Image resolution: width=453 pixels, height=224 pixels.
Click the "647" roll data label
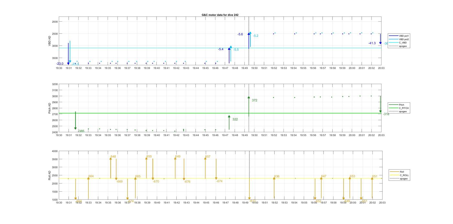pos(324,176)
